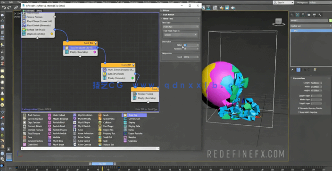Select Surface Test row in first event

(38, 30)
